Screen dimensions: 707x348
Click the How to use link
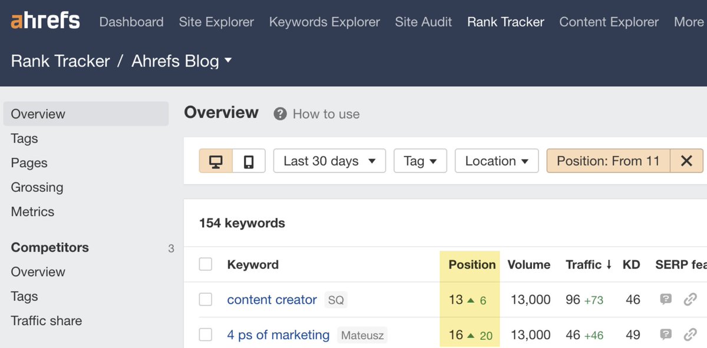[326, 114]
